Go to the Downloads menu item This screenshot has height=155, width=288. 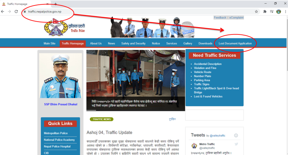pos(205,44)
